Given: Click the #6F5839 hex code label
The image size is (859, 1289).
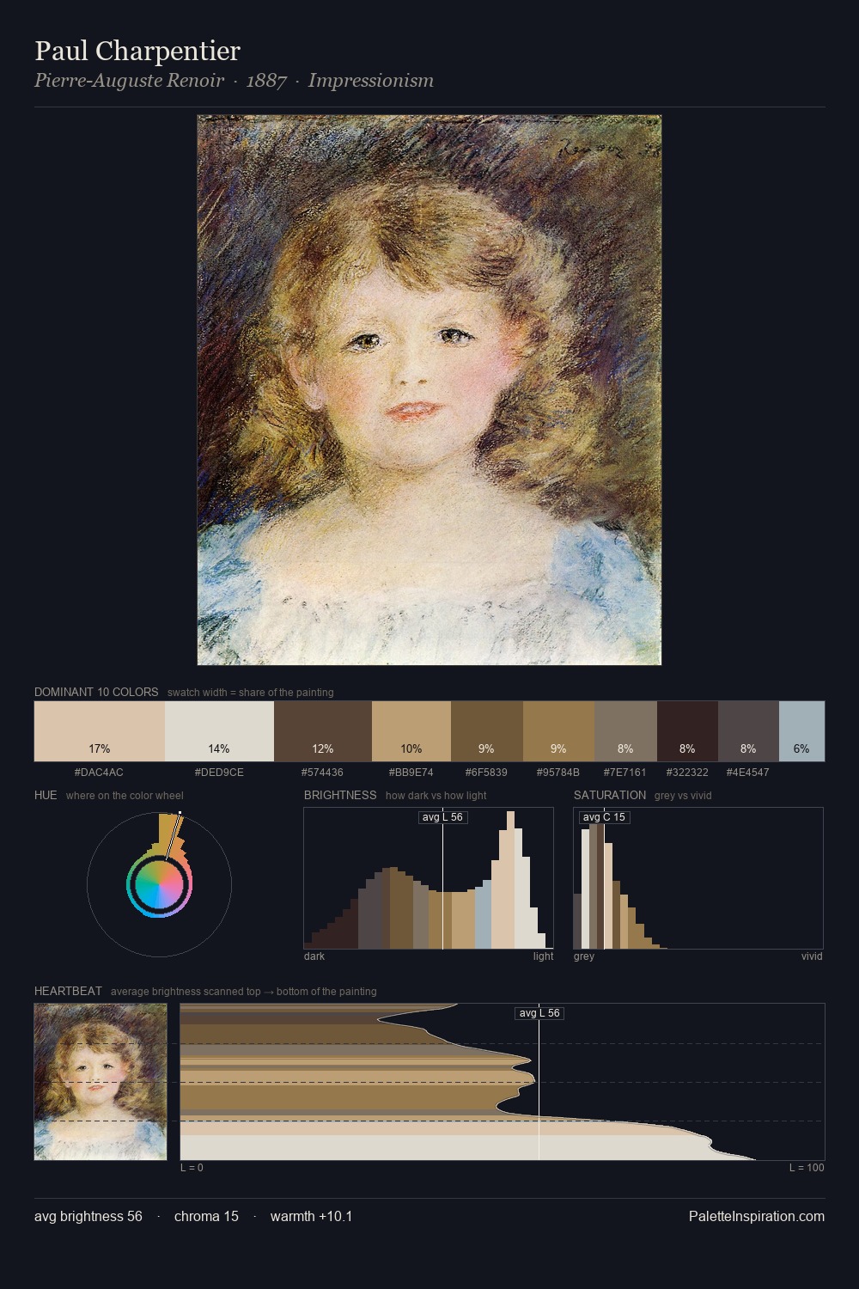Looking at the screenshot, I should 486,773.
